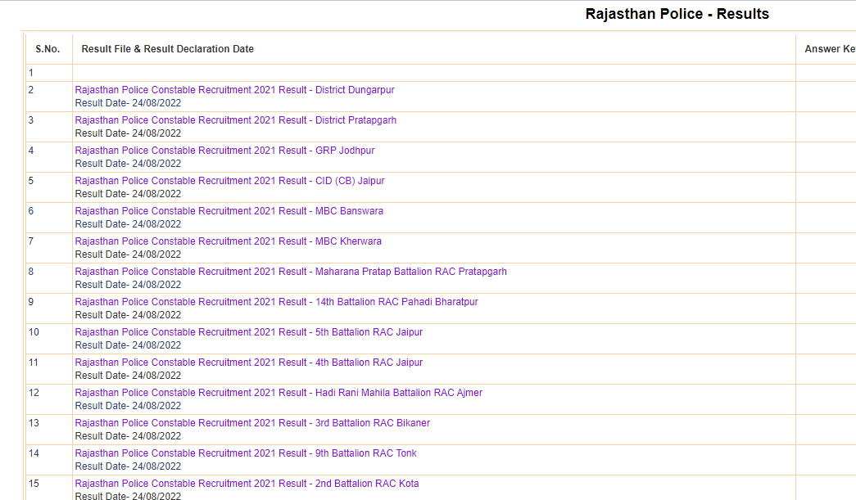The image size is (856, 500).
Task: Click serial number 1 in first row
Action: pyautogui.click(x=31, y=73)
